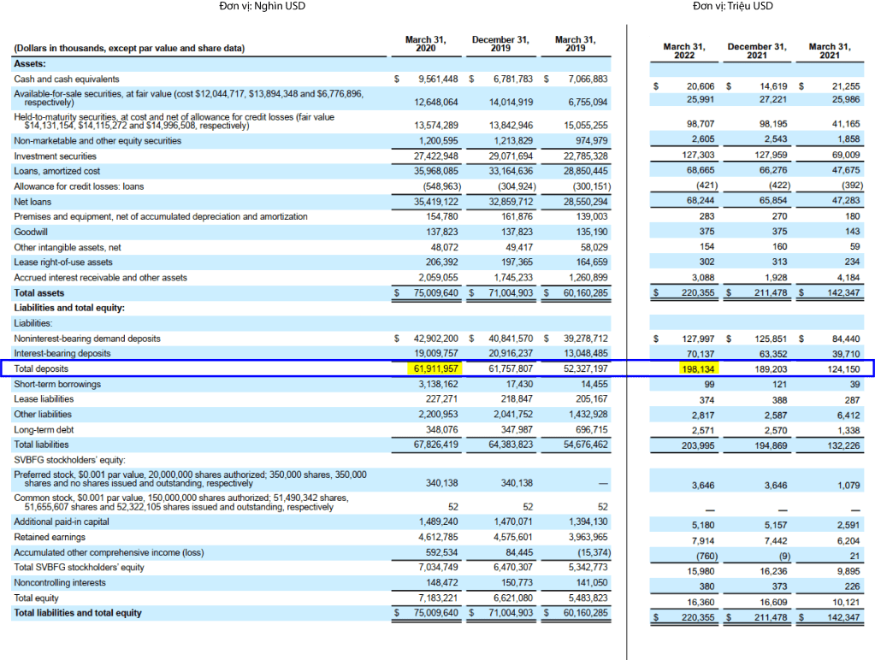Select the March 31, 2022 column header
The width and height of the screenshot is (875, 660).
[683, 50]
